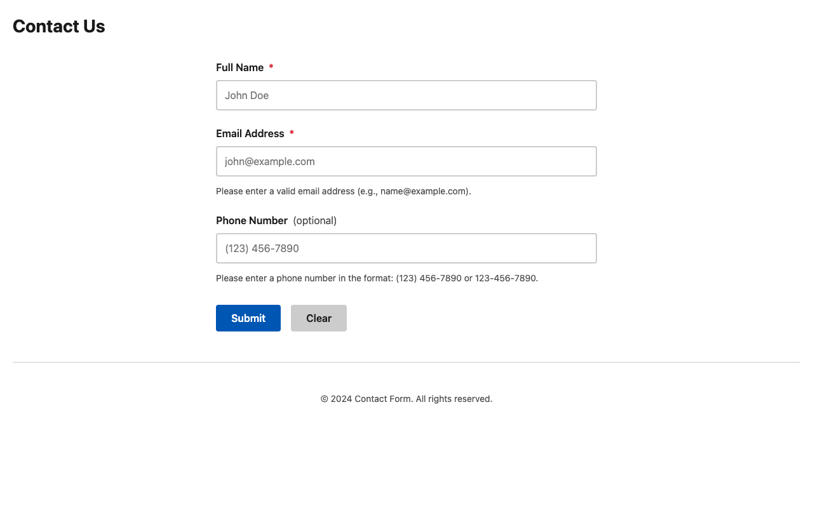The height and width of the screenshot is (508, 813).
Task: Click the email format helper text
Action: pyautogui.click(x=344, y=190)
